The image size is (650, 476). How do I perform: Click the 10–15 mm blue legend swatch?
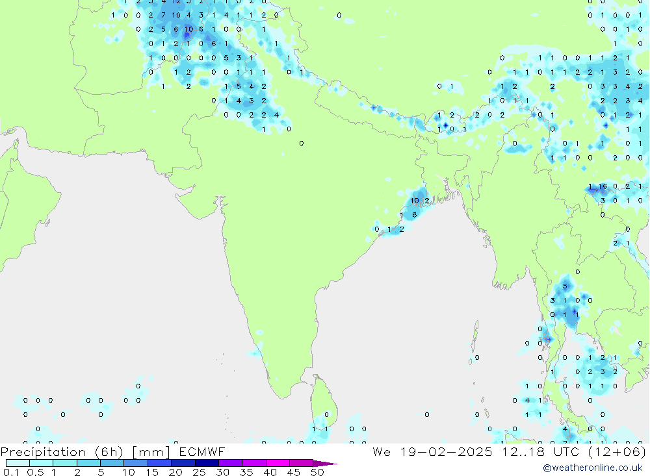click(x=136, y=463)
